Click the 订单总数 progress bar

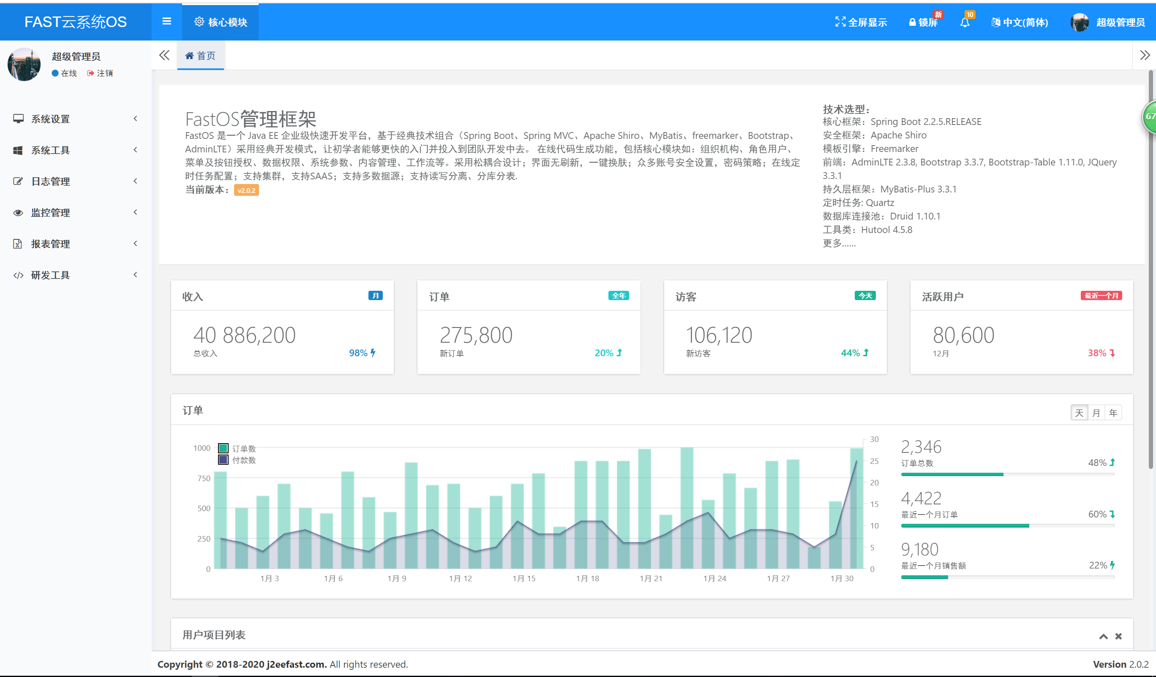(x=1008, y=474)
